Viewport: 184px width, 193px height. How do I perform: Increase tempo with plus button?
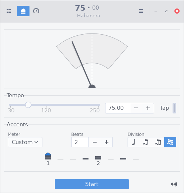(x=148, y=108)
